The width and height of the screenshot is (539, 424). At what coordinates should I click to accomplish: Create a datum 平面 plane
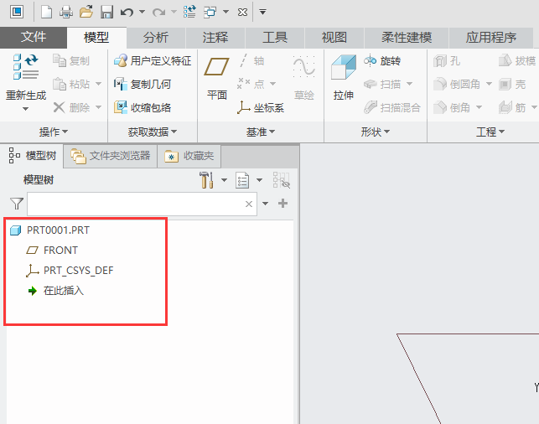pyautogui.click(x=217, y=78)
